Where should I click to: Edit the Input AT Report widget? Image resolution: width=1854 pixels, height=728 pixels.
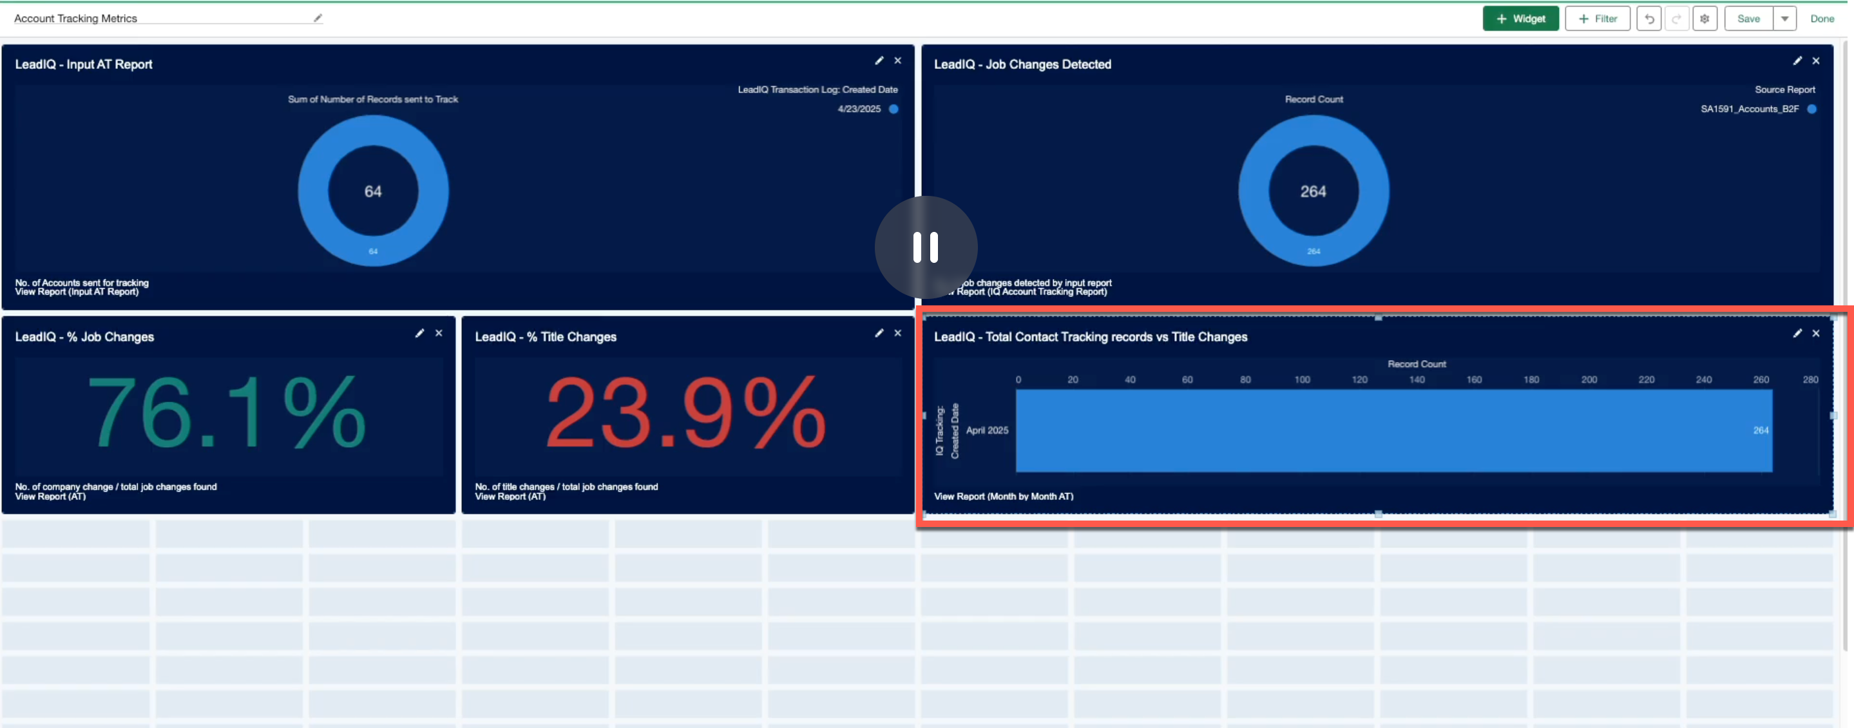coord(879,61)
